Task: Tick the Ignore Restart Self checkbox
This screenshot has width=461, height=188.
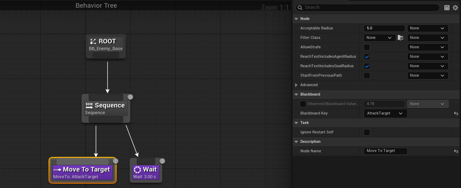Action: click(367, 132)
